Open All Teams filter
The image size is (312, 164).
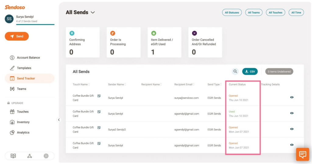point(254,12)
